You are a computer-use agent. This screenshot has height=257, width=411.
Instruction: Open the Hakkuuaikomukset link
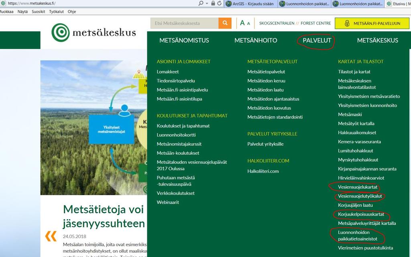tap(357, 133)
